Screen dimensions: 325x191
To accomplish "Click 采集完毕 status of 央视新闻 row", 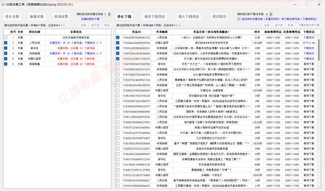I will 76,53.
